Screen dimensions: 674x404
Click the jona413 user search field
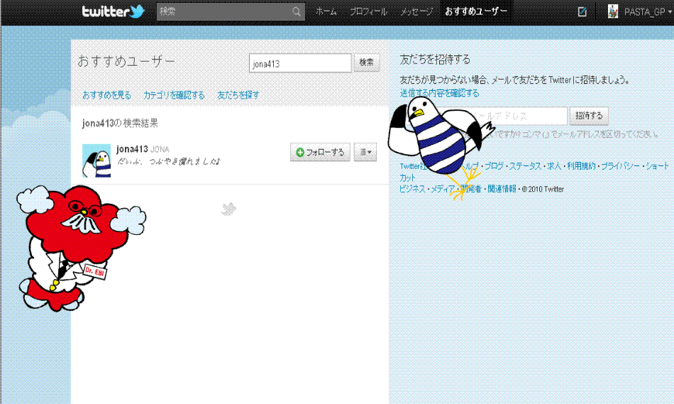tap(300, 63)
